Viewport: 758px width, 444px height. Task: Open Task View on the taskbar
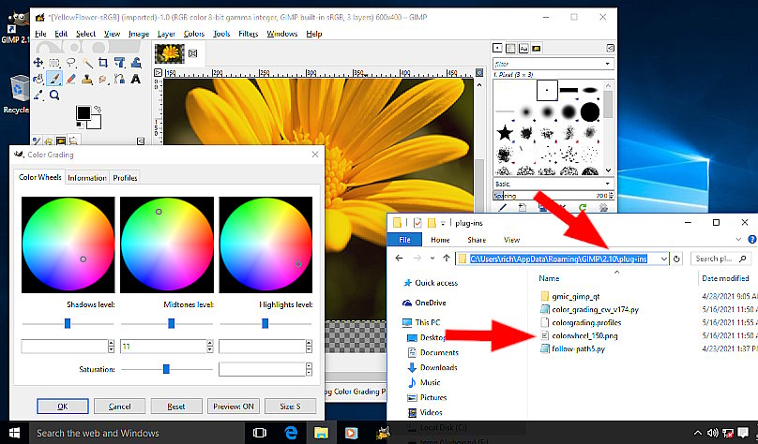260,433
